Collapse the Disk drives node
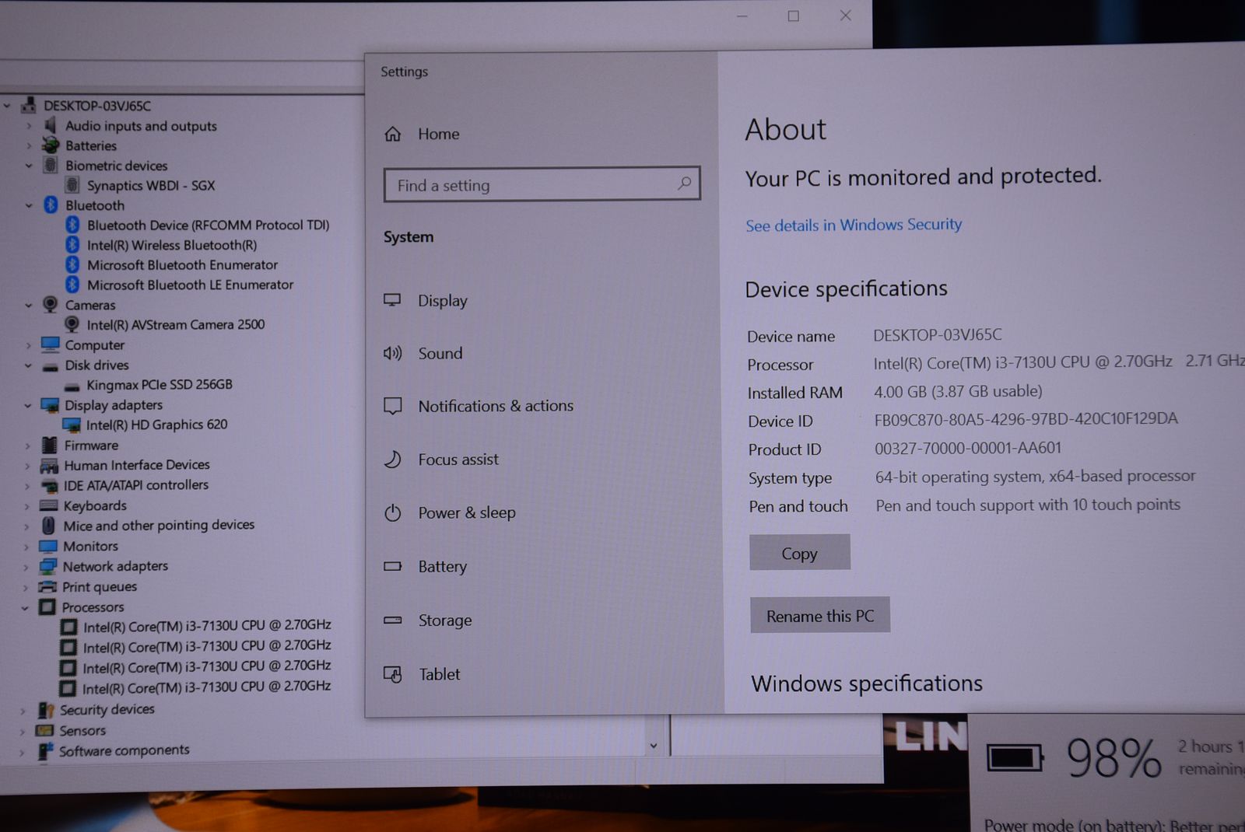 (28, 365)
